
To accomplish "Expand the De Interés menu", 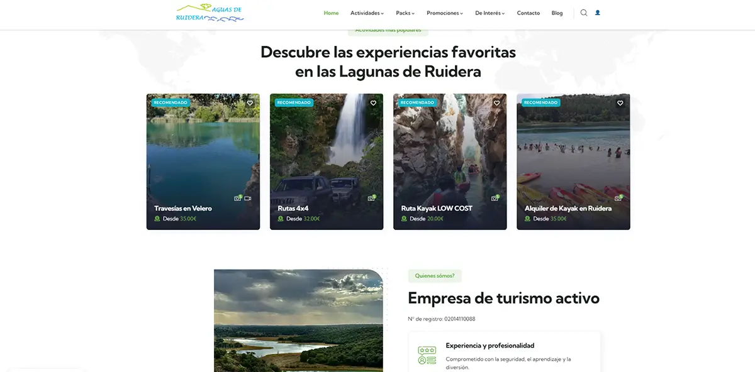I will pyautogui.click(x=490, y=13).
